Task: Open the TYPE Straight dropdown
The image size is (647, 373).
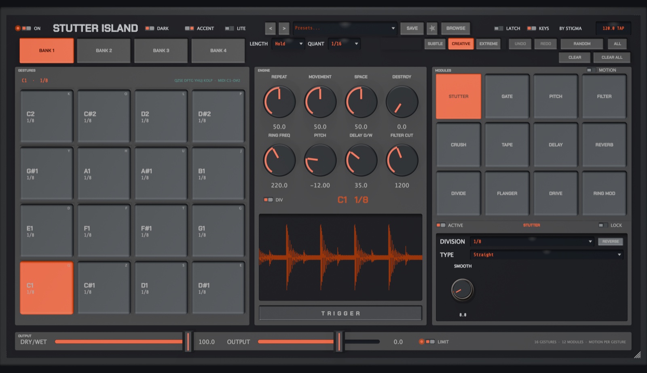Action: 547,255
